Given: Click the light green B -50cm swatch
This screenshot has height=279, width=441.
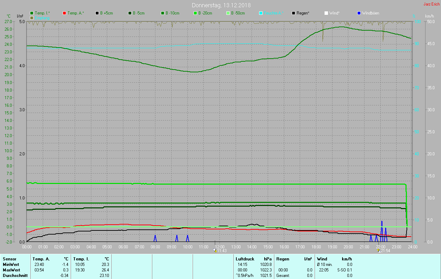Looking at the screenshot, I should click(x=228, y=13).
